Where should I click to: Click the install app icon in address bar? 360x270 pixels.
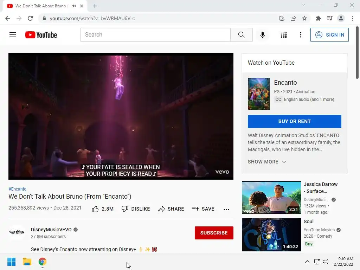[x=282, y=18]
